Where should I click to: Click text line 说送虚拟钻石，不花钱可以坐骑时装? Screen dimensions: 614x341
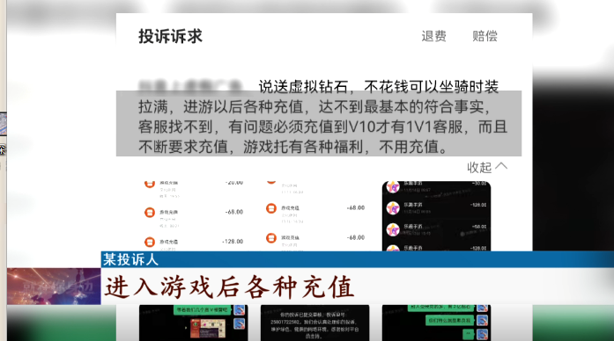click(x=378, y=87)
